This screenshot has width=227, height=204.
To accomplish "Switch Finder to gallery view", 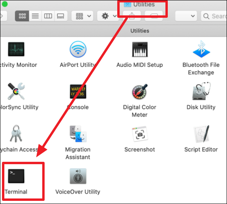I will coord(61,16).
